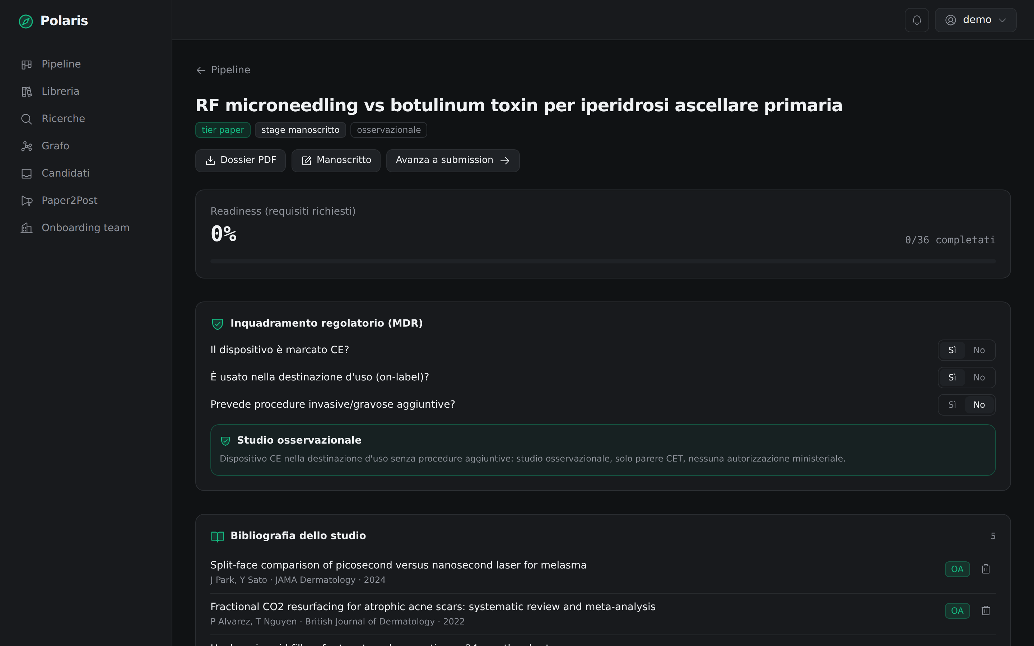Click the osservazionale badge
Screen dimensions: 1034x646
pos(389,130)
